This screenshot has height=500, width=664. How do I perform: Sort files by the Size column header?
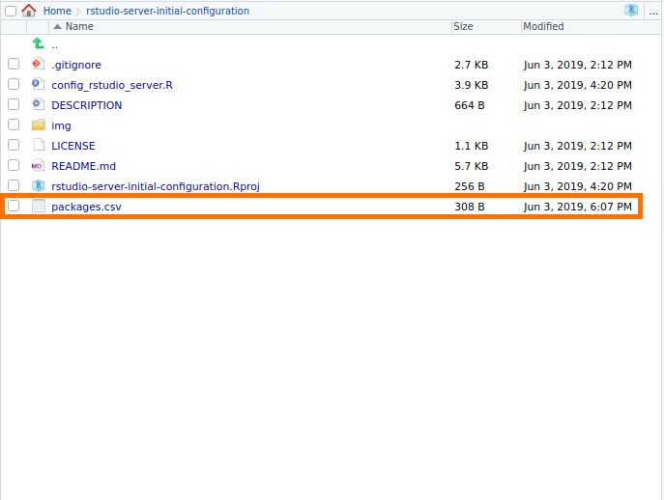tap(486, 27)
